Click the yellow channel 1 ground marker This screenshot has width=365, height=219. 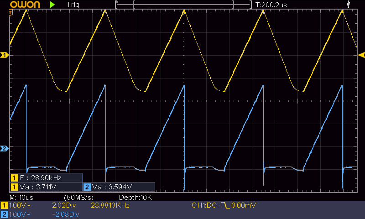click(x=5, y=55)
